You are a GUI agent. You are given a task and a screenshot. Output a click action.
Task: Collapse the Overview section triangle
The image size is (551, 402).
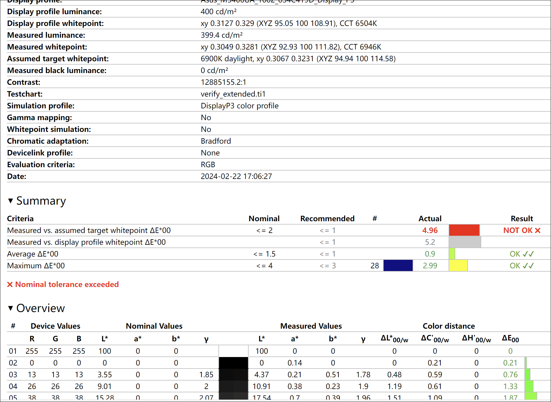point(11,308)
